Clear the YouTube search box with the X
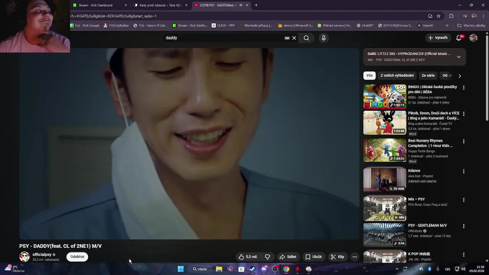Viewport: 489px width, 275px height. pos(294,38)
